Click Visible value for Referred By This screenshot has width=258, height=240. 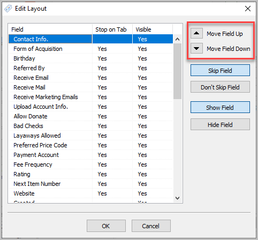pyautogui.click(x=142, y=68)
